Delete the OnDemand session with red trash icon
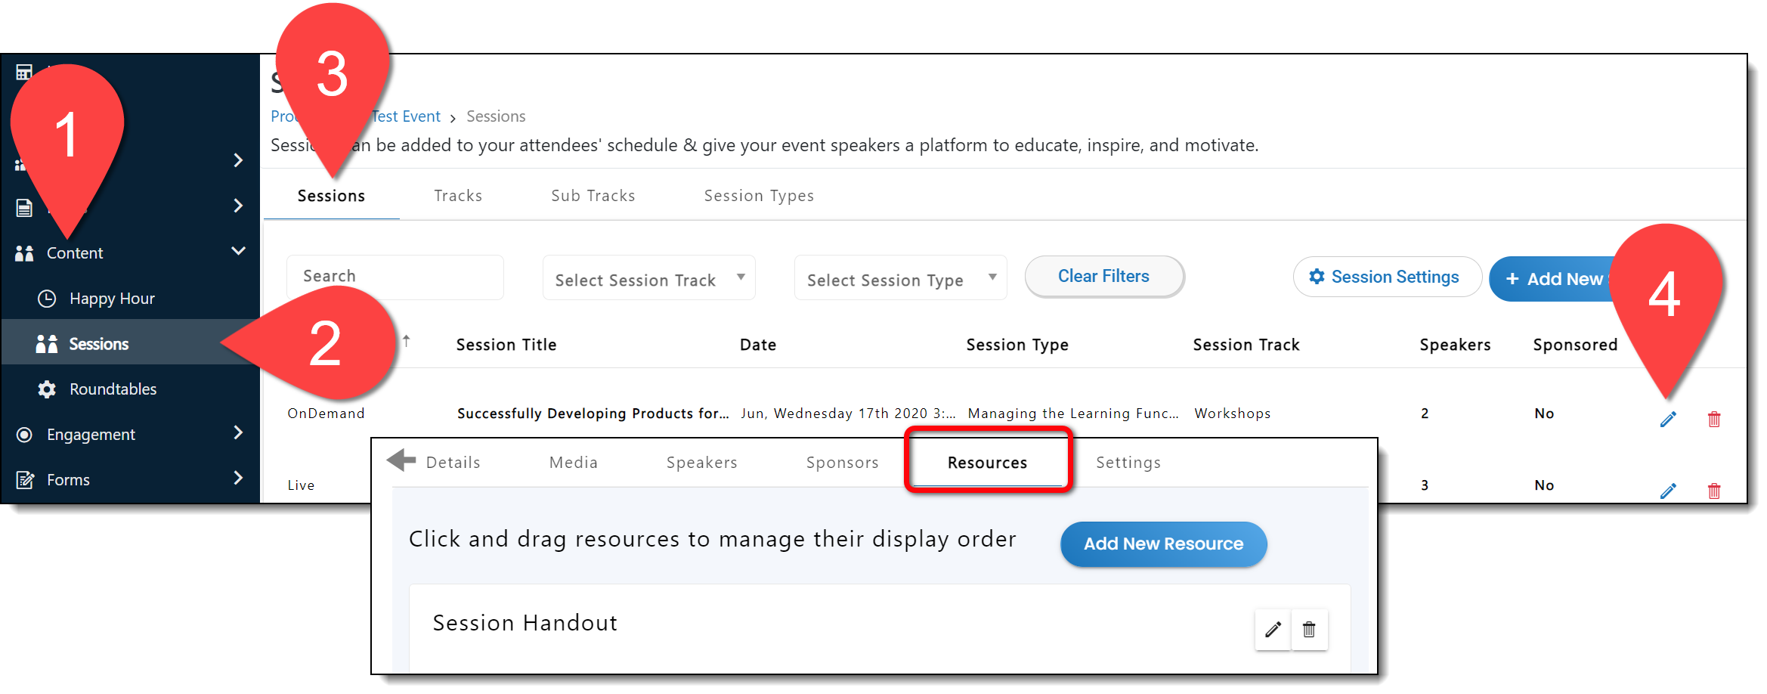The height and width of the screenshot is (694, 1767). [x=1714, y=420]
